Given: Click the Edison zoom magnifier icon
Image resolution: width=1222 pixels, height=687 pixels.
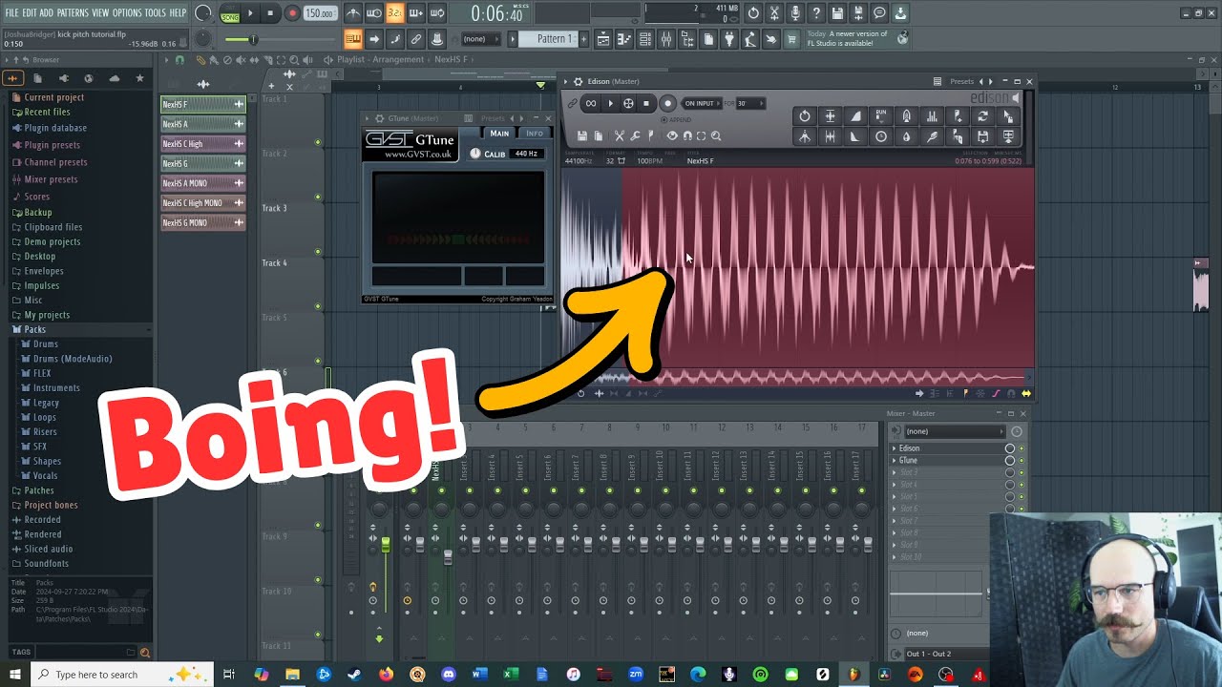Looking at the screenshot, I should 716,135.
